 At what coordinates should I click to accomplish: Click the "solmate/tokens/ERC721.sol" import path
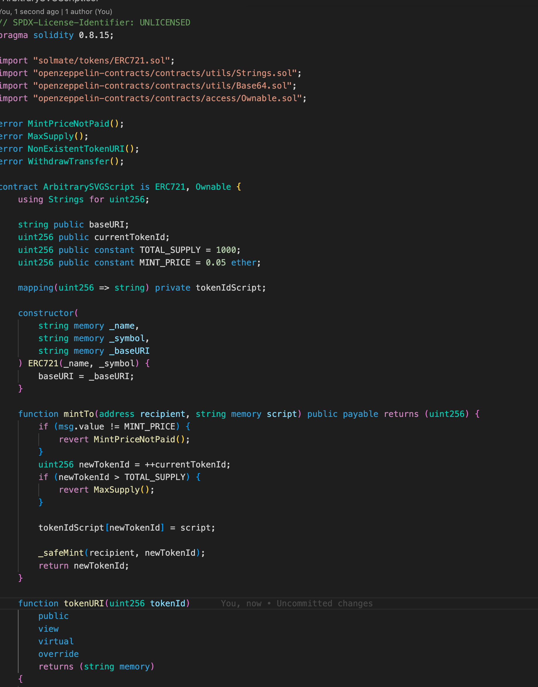pos(102,61)
